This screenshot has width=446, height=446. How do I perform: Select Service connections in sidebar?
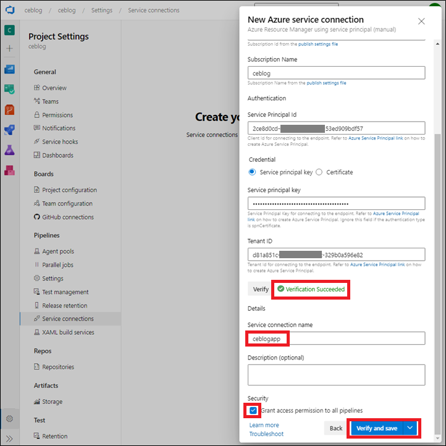click(70, 319)
